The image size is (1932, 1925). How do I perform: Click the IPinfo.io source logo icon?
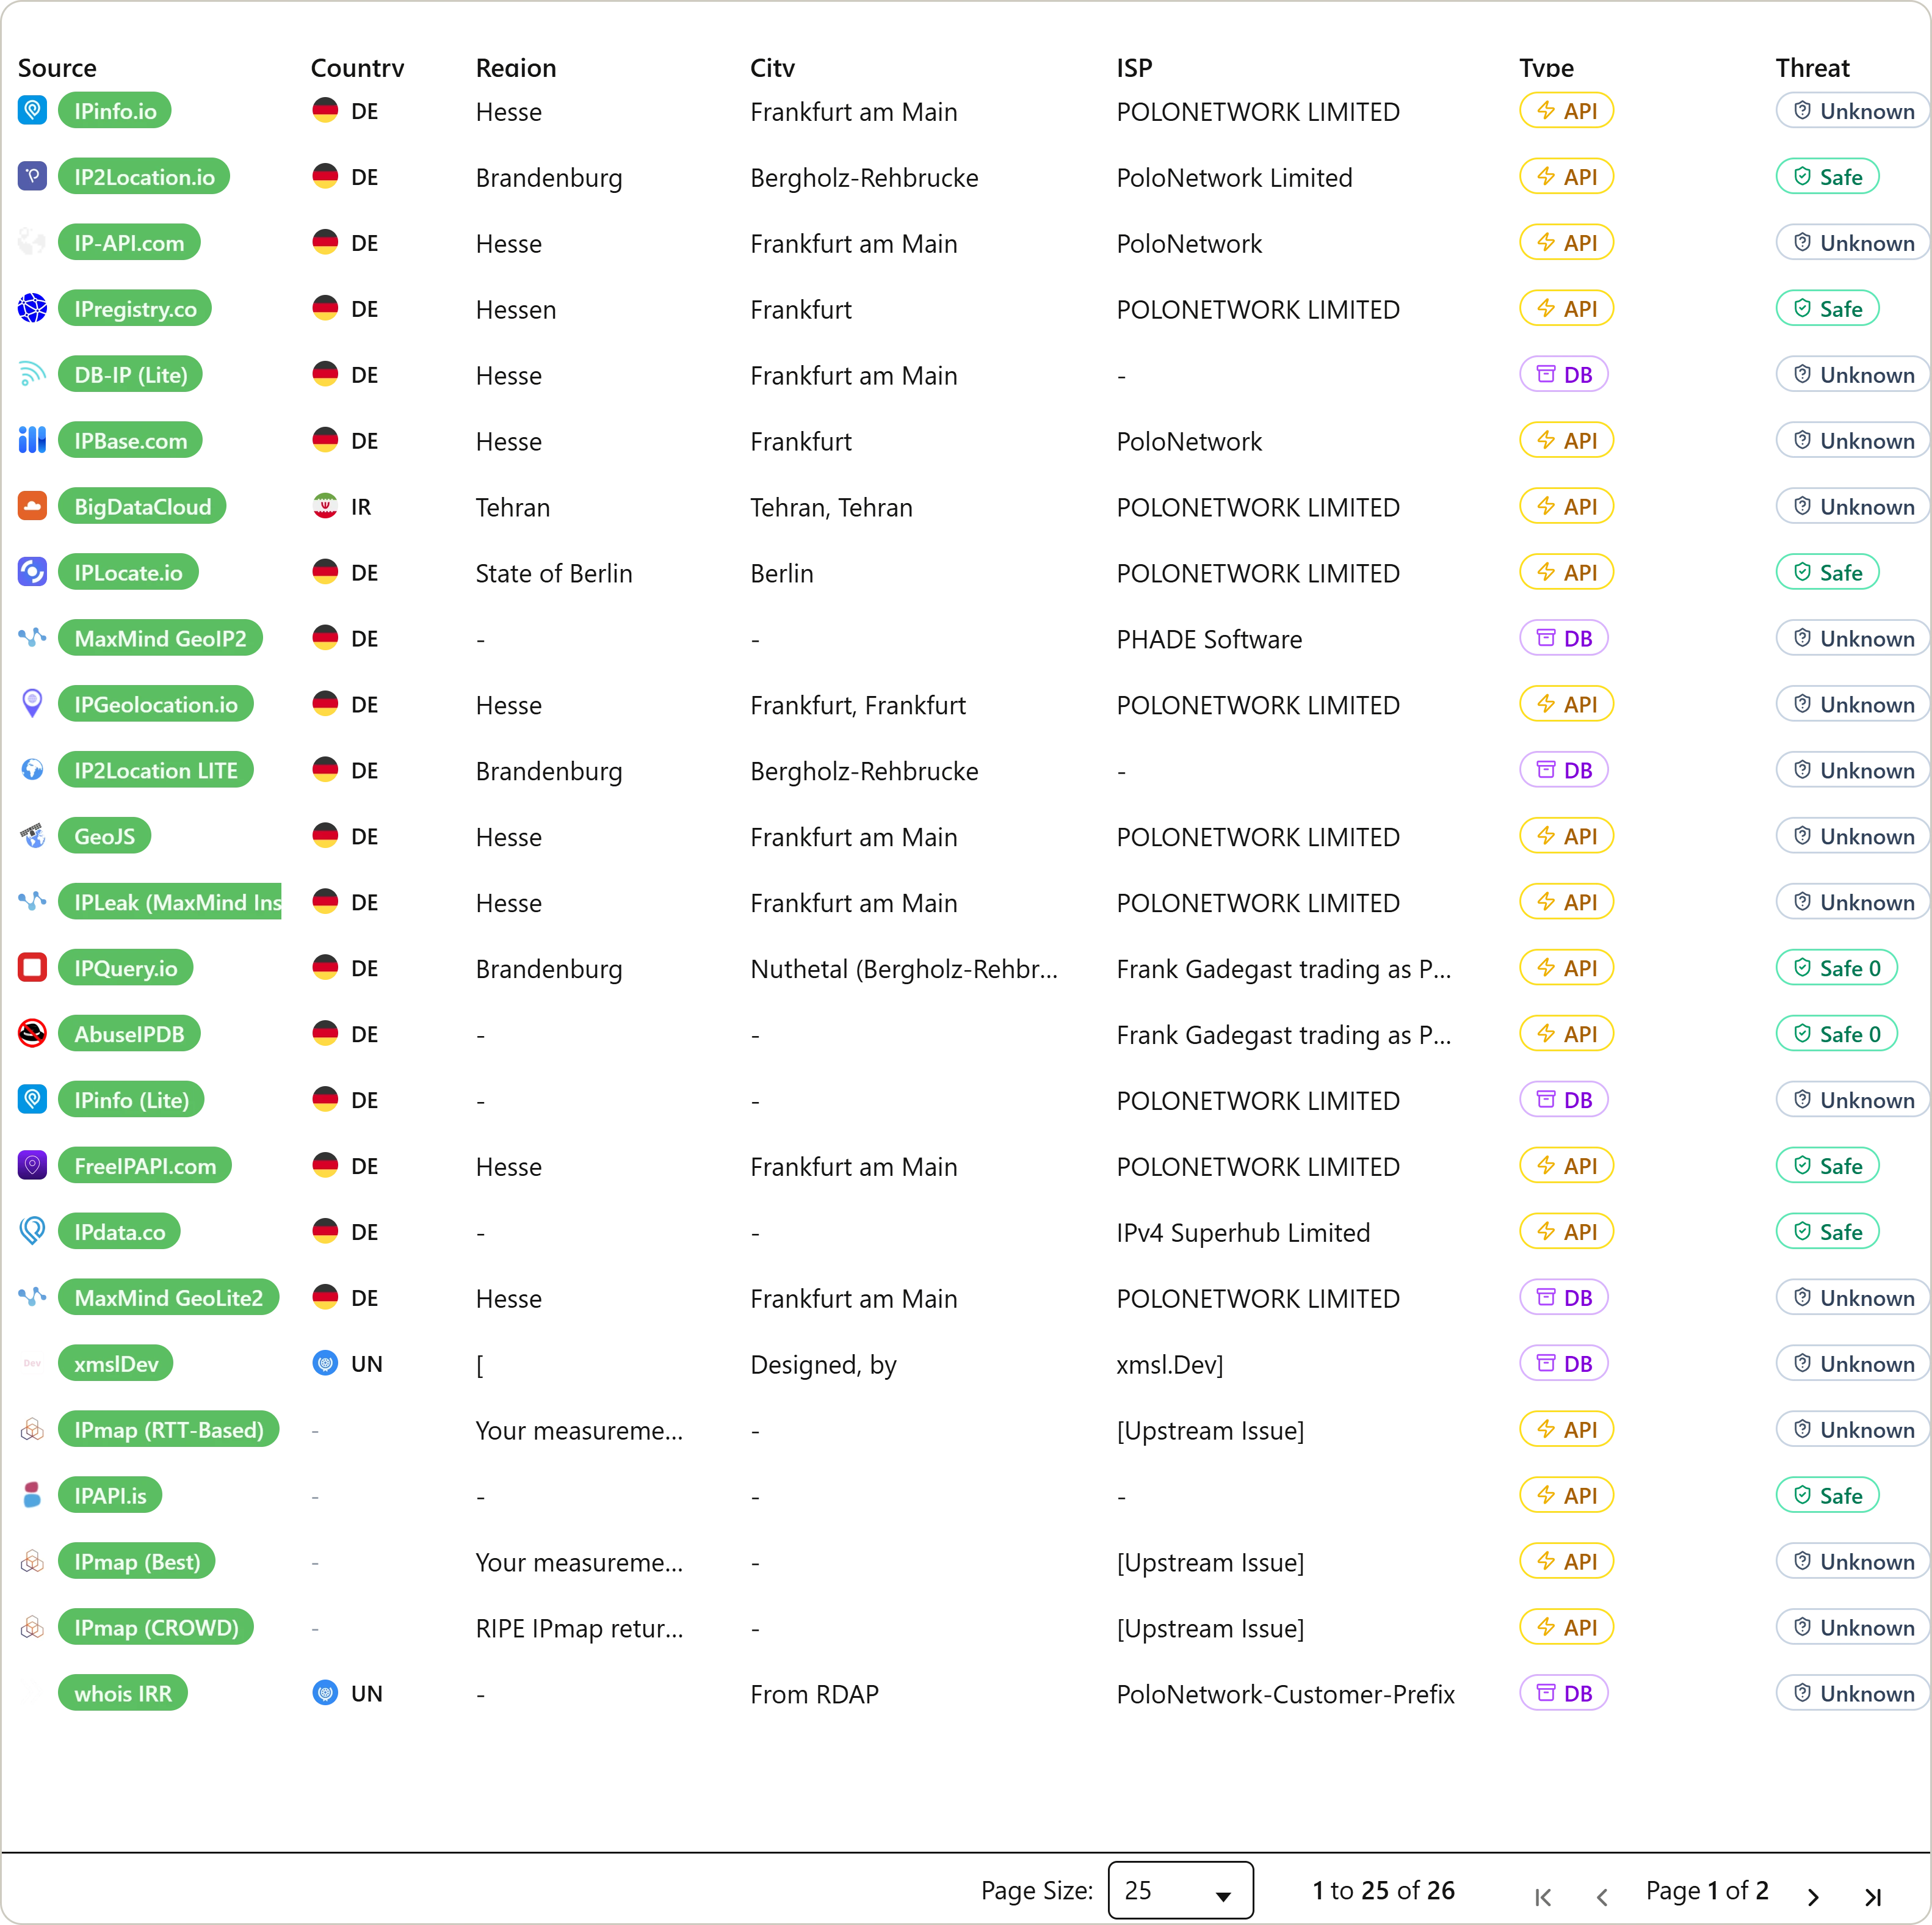[33, 110]
